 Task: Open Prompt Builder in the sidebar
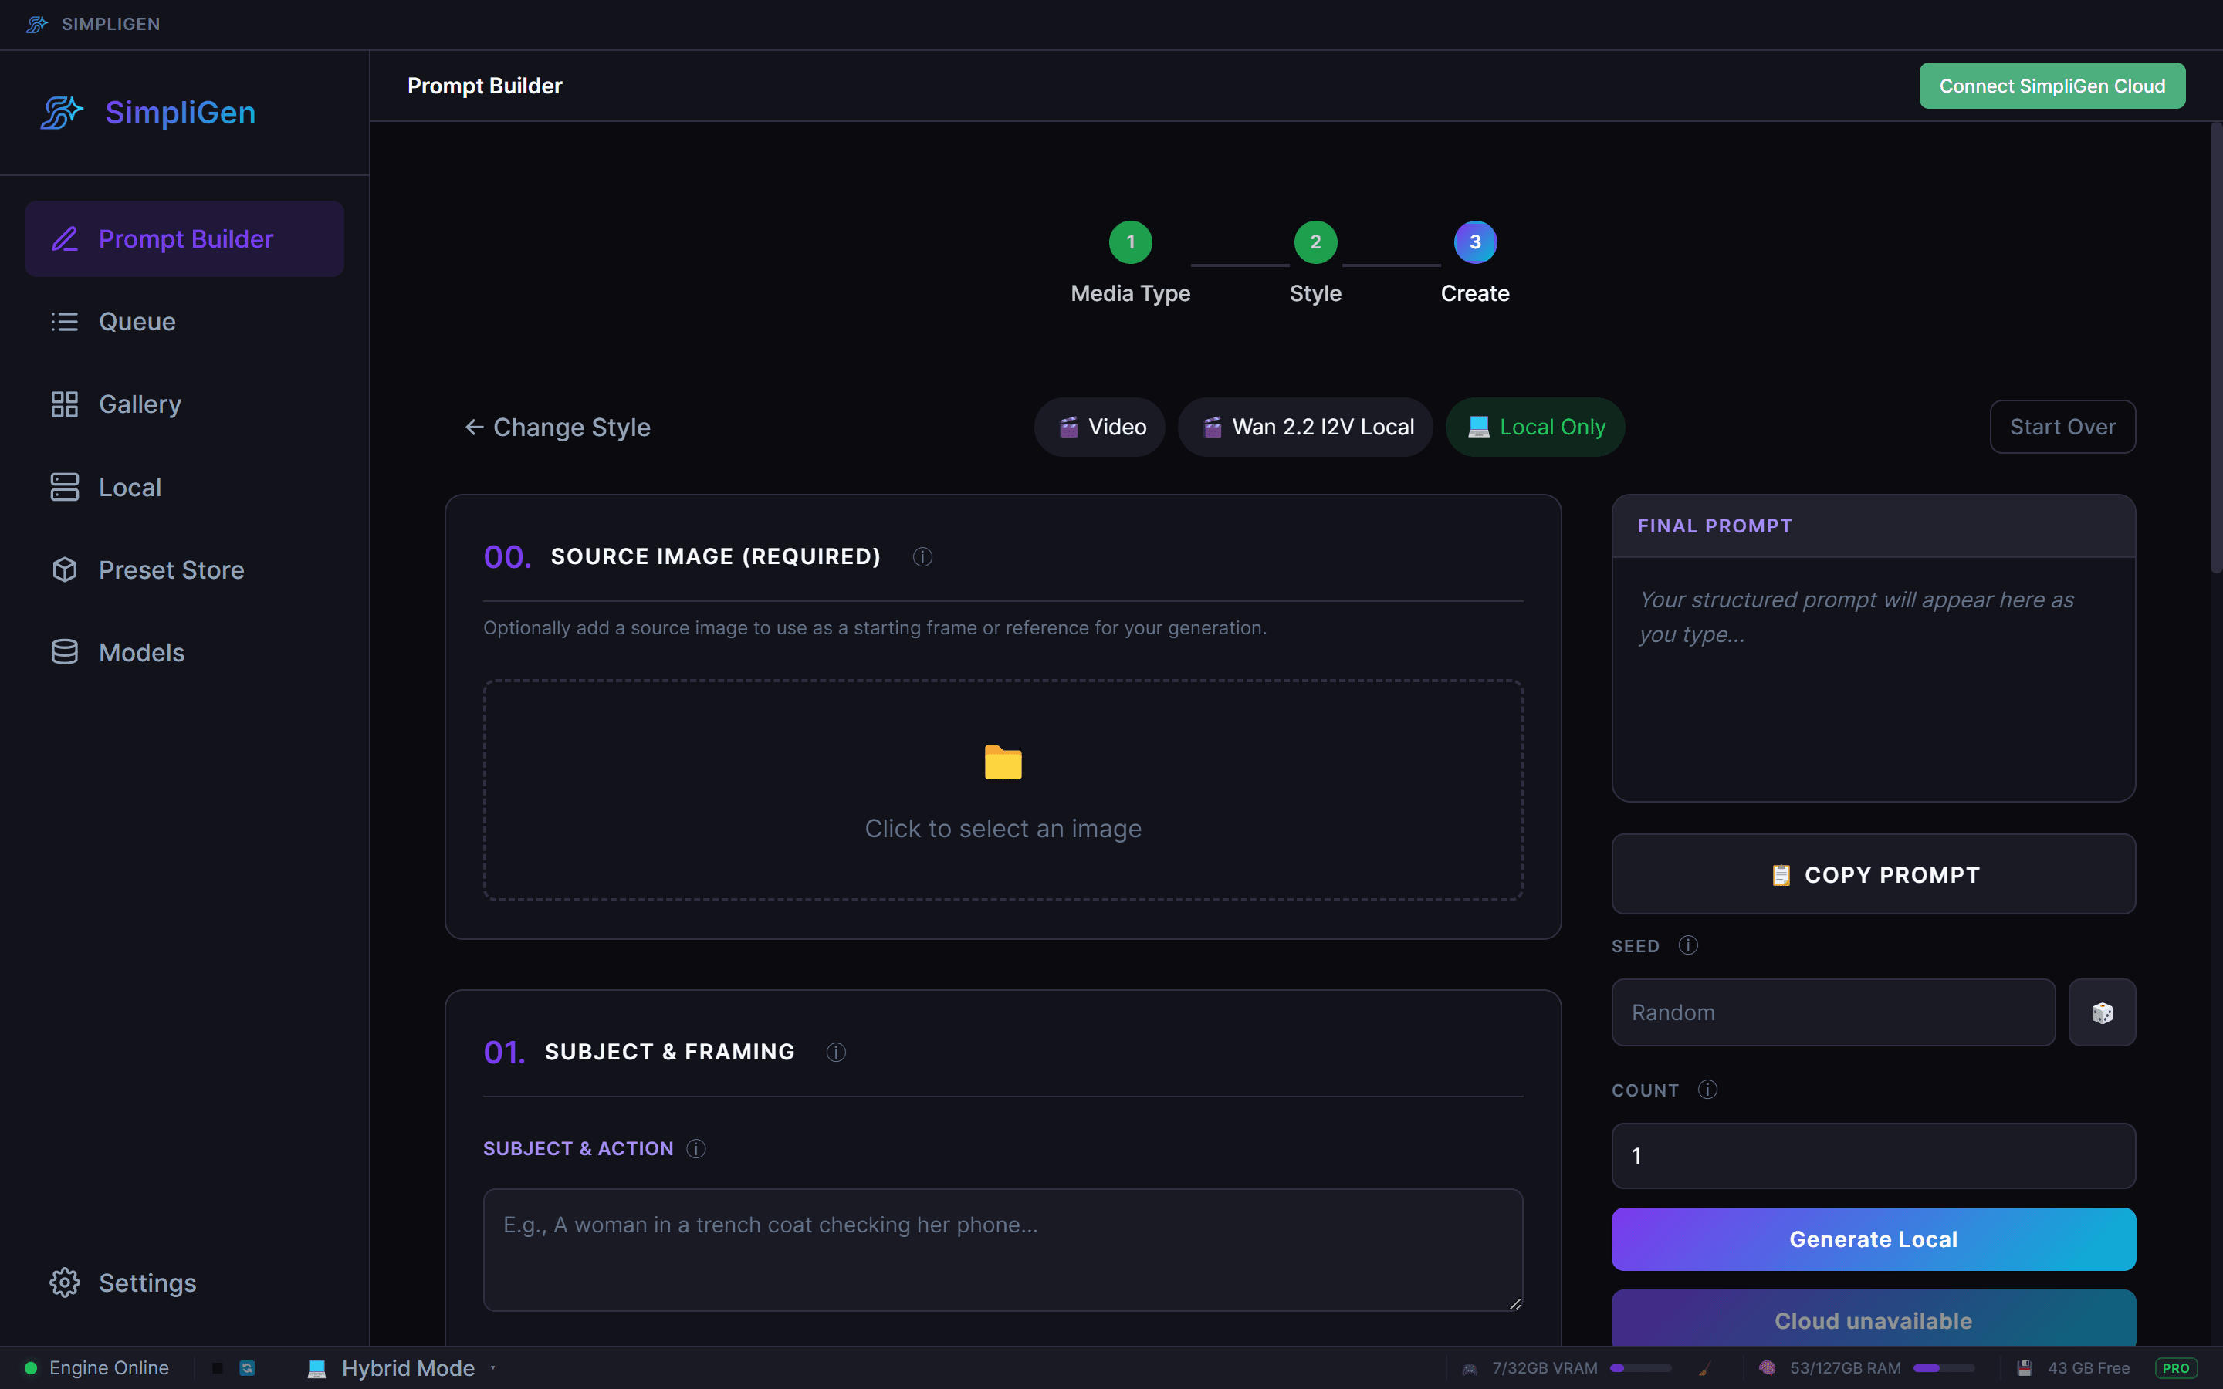point(184,239)
